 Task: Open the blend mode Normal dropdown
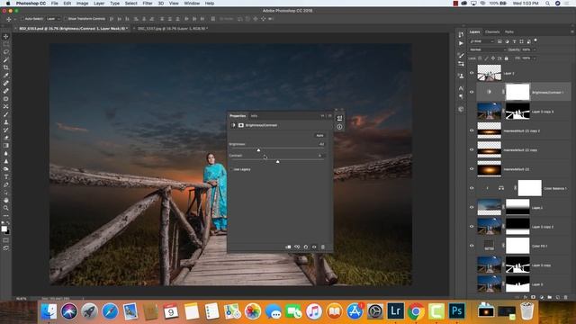click(x=488, y=49)
